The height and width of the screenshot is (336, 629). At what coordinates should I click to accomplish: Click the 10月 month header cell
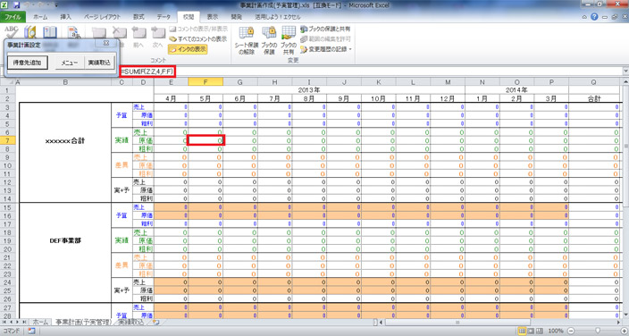378,98
